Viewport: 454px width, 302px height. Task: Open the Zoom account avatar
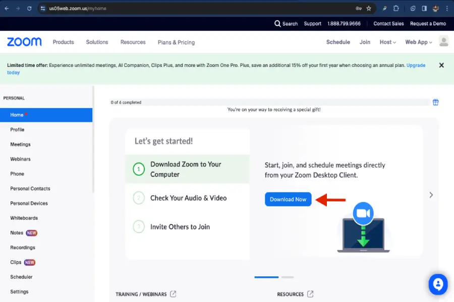(443, 41)
